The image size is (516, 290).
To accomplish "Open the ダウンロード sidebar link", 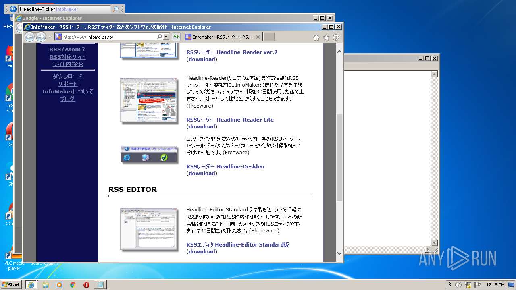I will 67,76.
